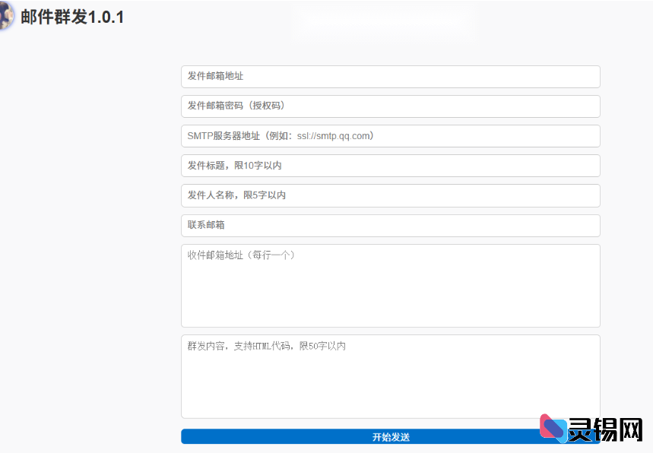The image size is (653, 453).
Task: Focus the 群发内容 HTML content textarea
Action: tap(390, 376)
